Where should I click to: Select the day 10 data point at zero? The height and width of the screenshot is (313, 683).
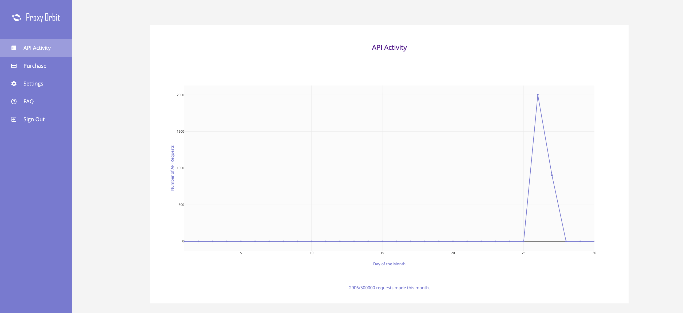pyautogui.click(x=312, y=241)
